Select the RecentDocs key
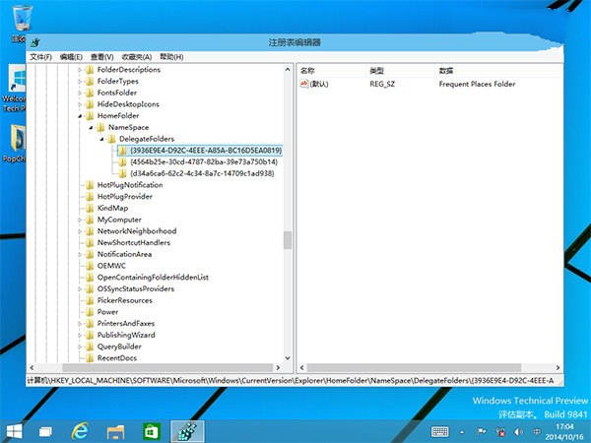This screenshot has width=591, height=443. coord(117,358)
